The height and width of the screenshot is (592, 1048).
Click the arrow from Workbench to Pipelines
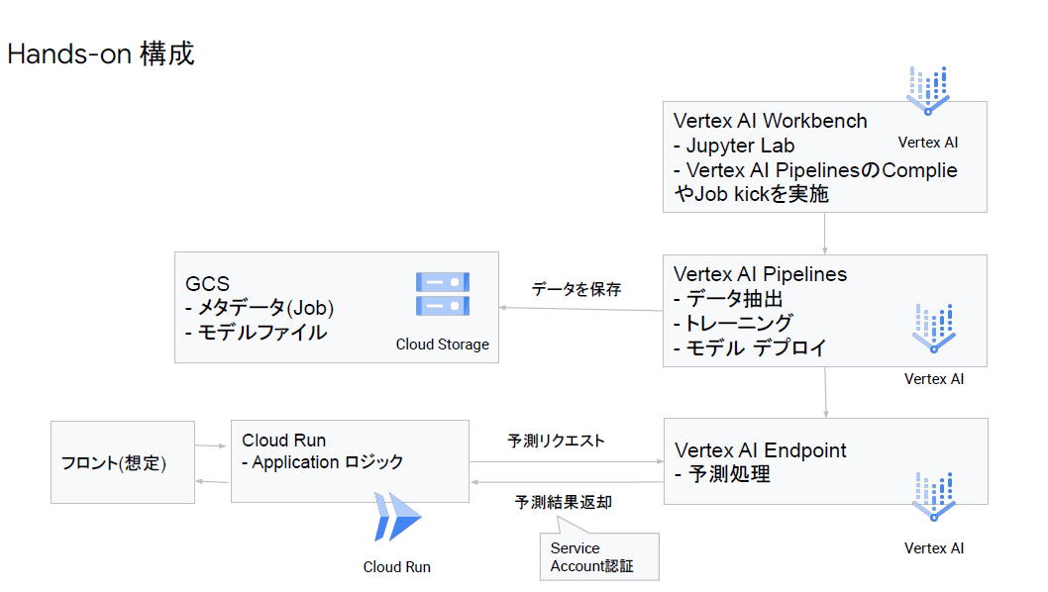point(825,234)
